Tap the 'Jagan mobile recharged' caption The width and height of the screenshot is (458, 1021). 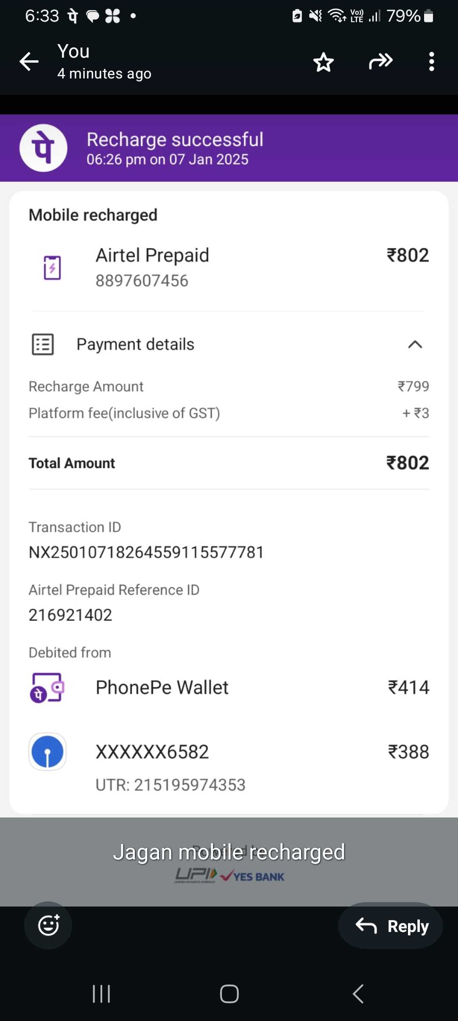(x=229, y=852)
